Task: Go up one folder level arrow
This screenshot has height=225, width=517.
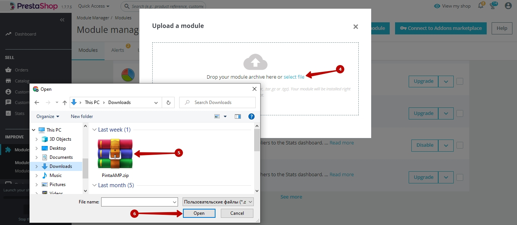Action: (x=65, y=102)
